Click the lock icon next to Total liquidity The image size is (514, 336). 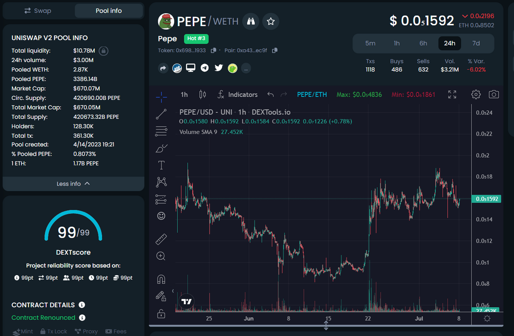103,51
